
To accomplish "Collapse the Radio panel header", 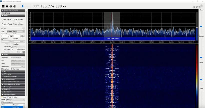I will point(13,16).
